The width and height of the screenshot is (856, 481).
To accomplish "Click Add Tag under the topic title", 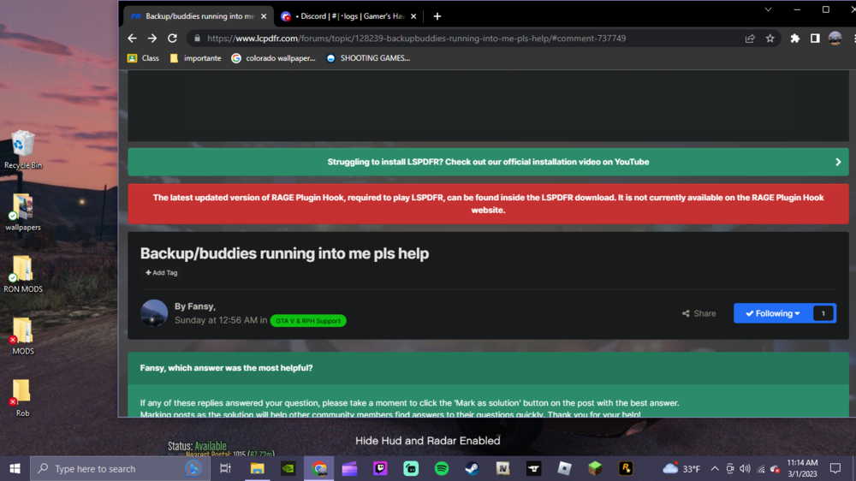I will click(x=162, y=272).
